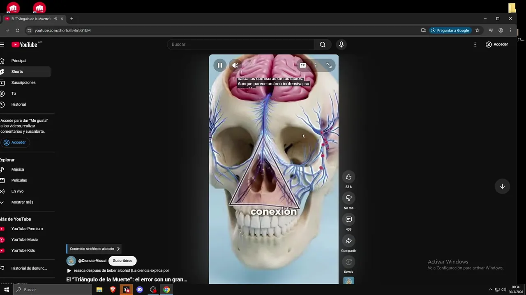Click Preguntar a Google in address bar
526x295 pixels.
tap(450, 30)
